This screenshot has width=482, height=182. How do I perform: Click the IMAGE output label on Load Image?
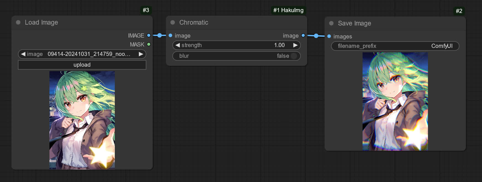click(x=136, y=36)
